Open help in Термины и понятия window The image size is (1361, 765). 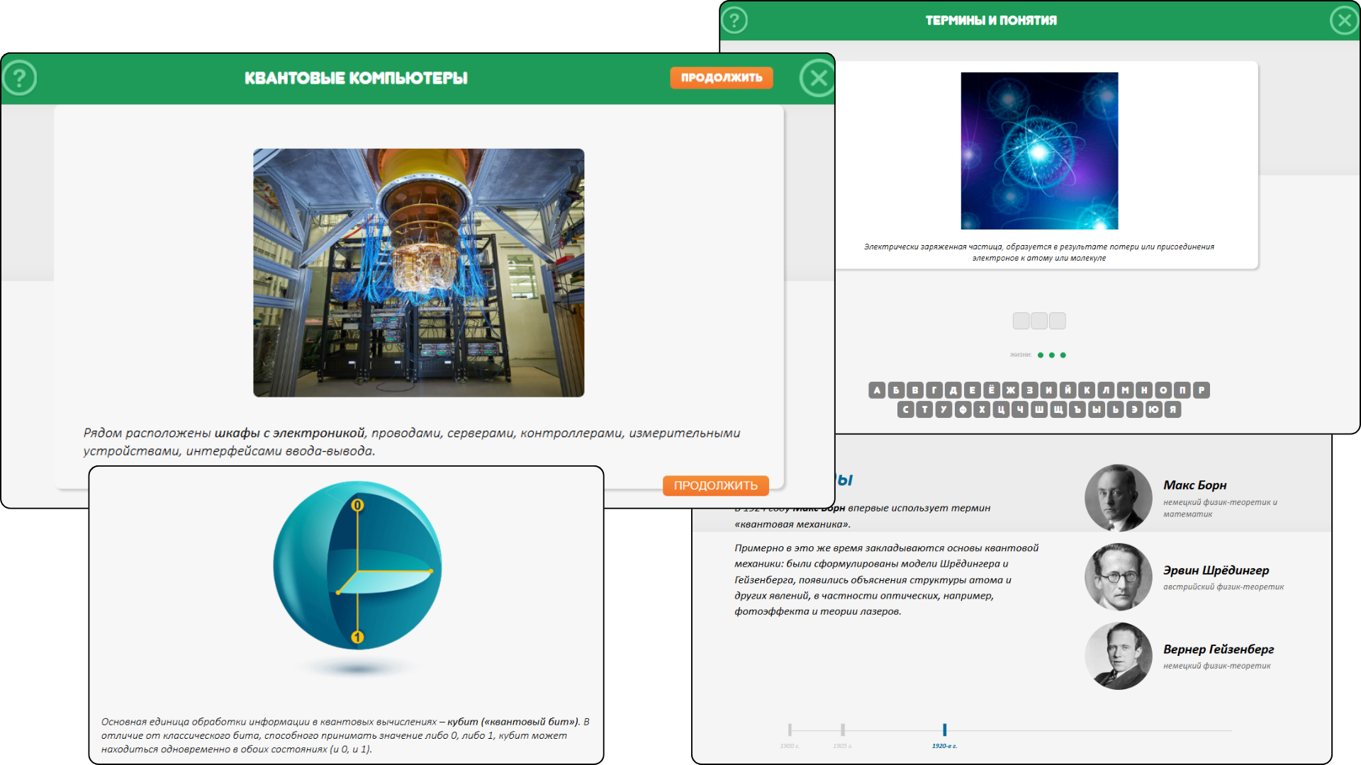coord(734,20)
